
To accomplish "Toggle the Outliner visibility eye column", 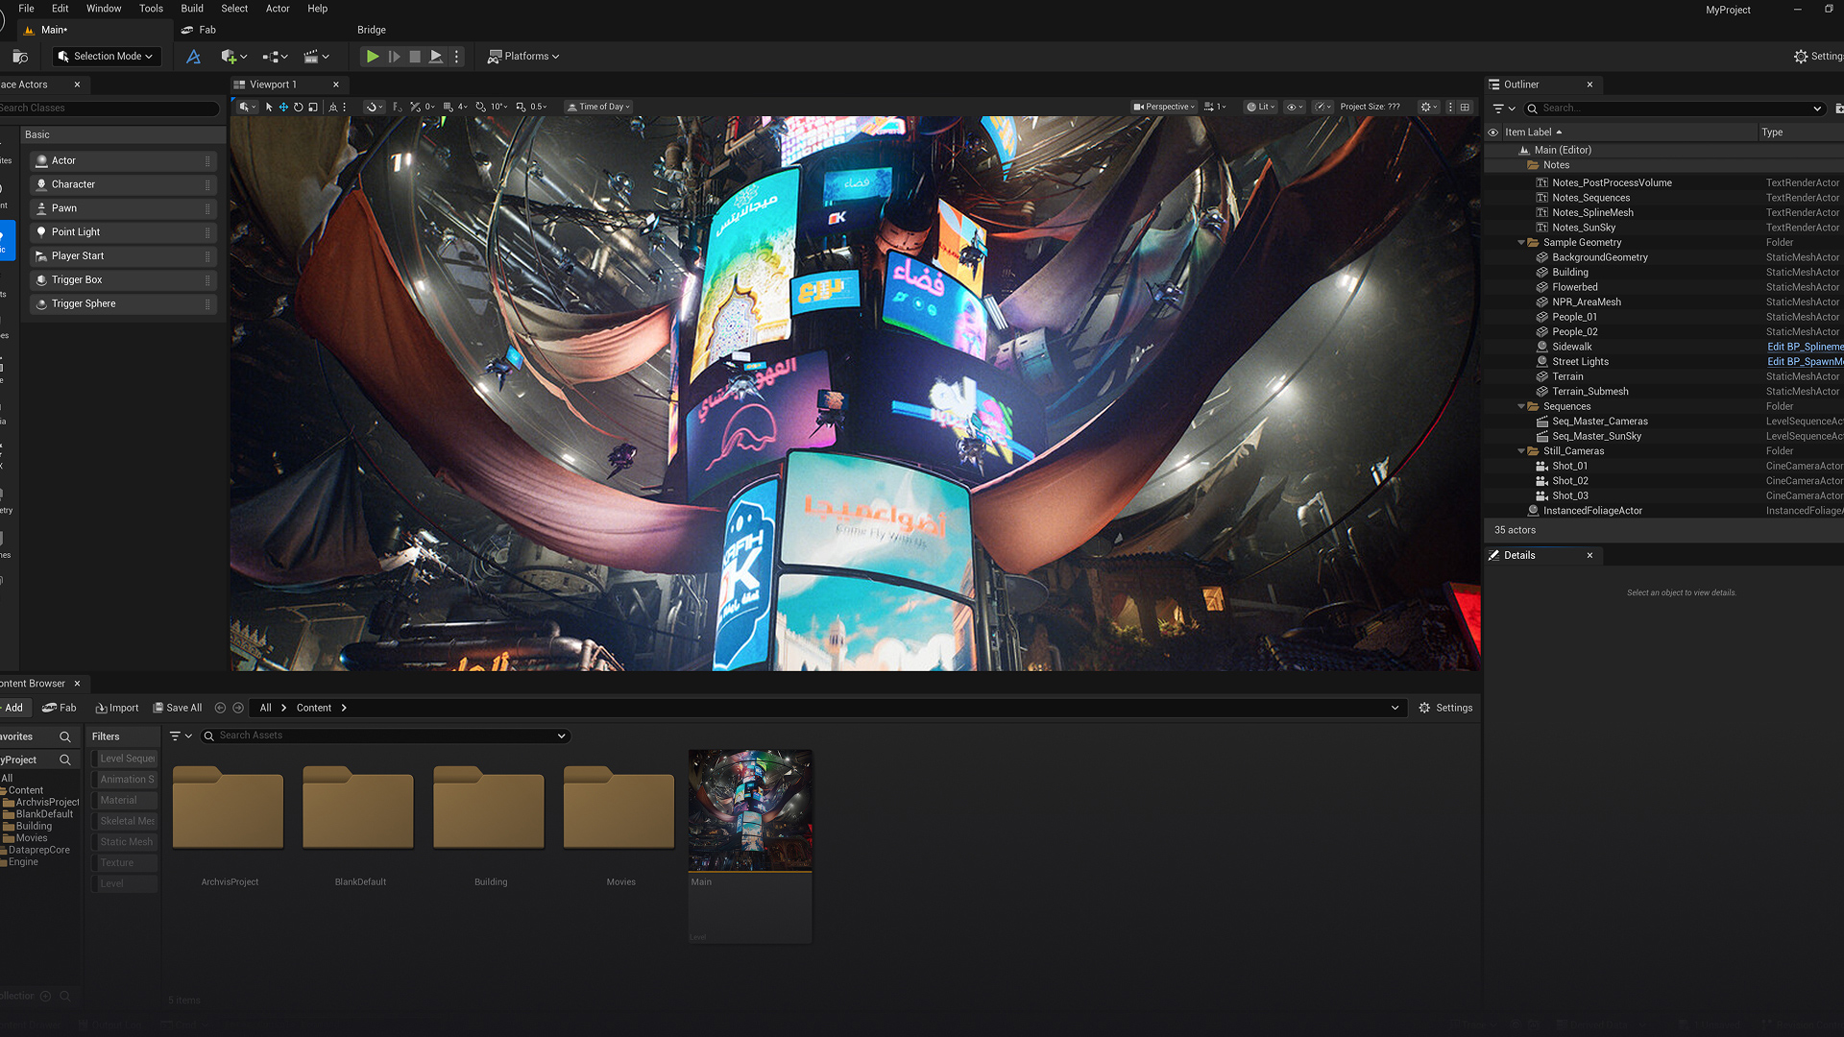I will tap(1492, 133).
